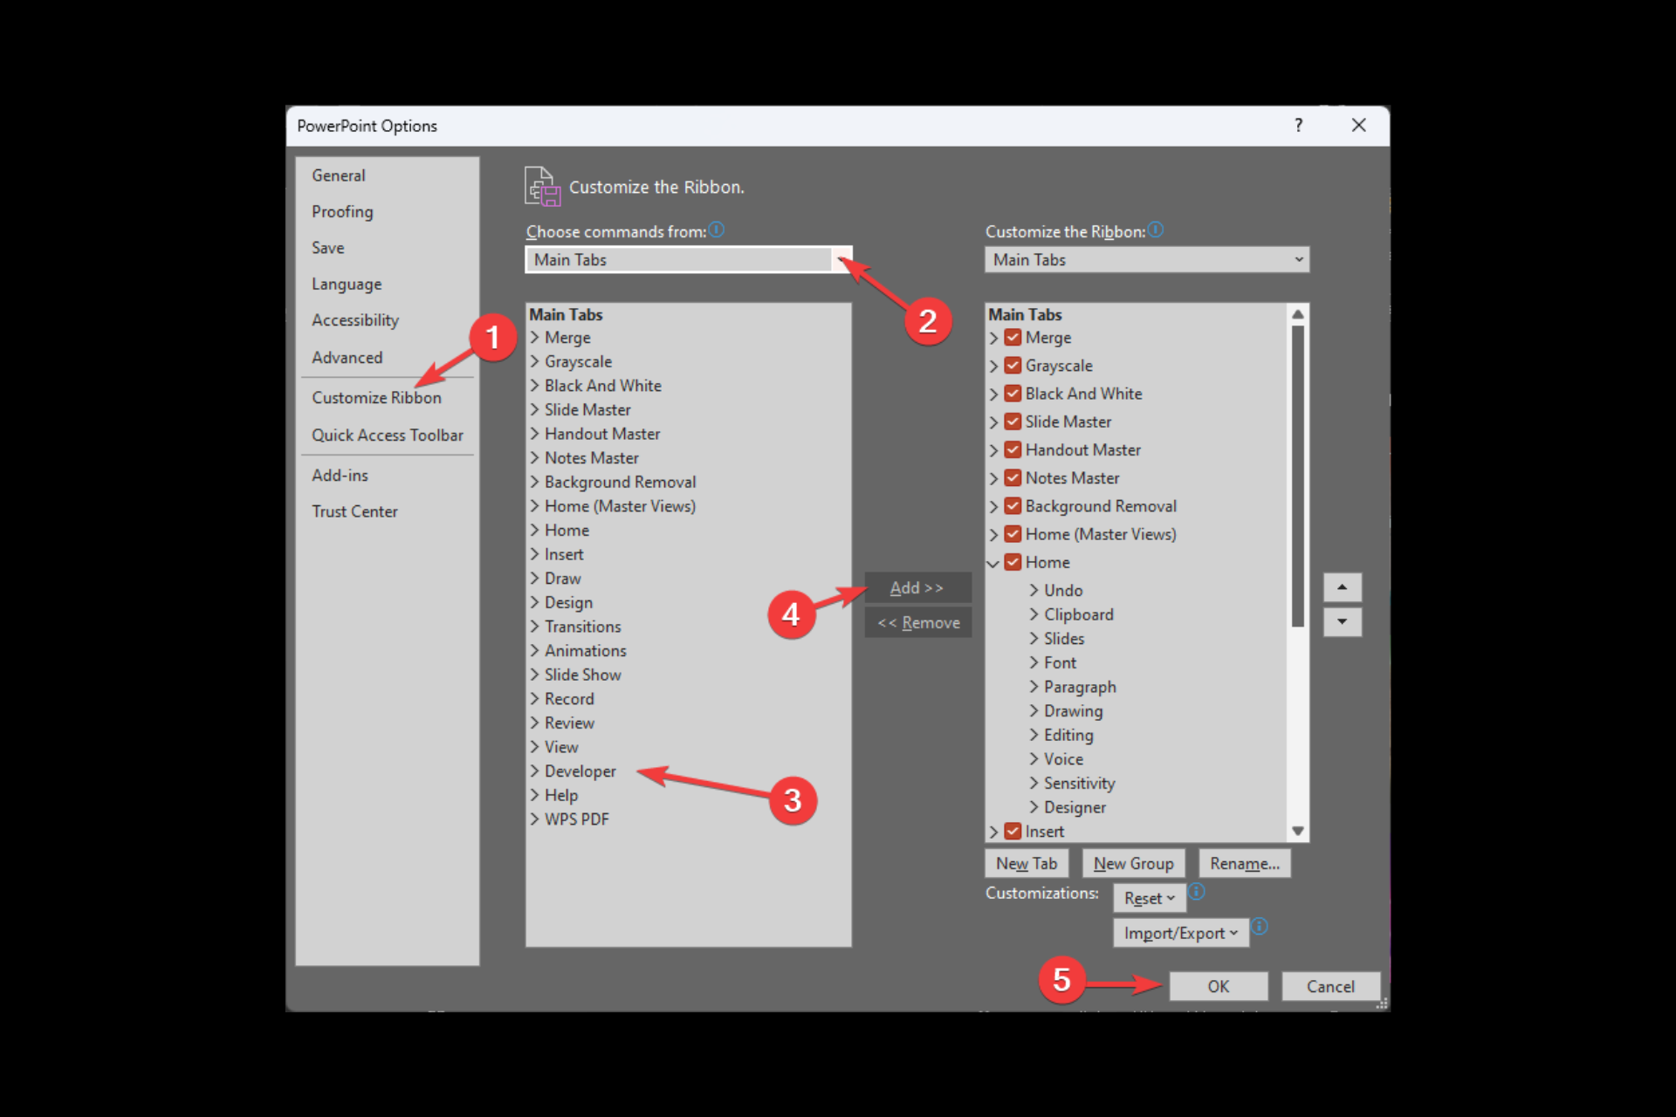
Task: Select Slides group under Home
Action: click(x=1064, y=639)
